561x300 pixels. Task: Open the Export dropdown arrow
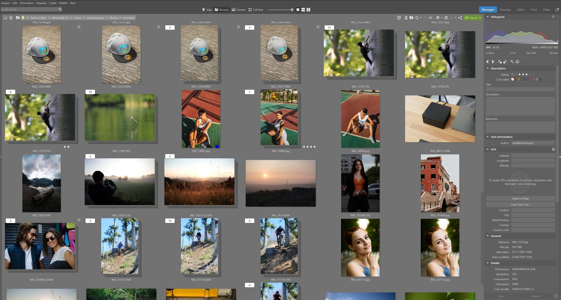tap(480, 18)
